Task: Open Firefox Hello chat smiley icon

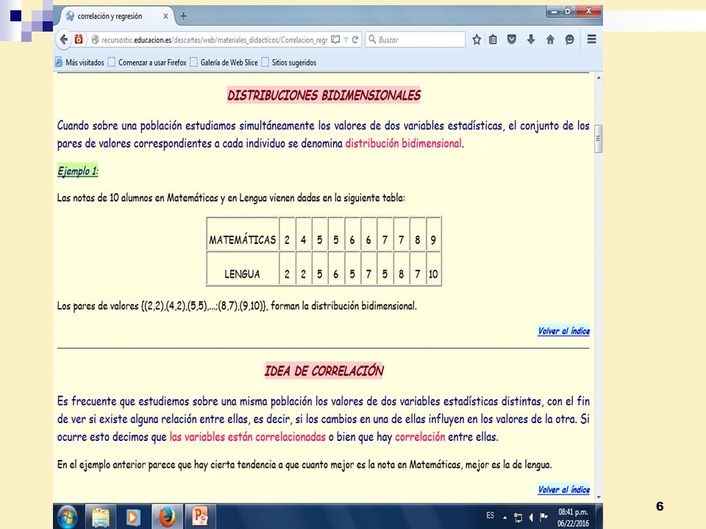Action: point(569,40)
